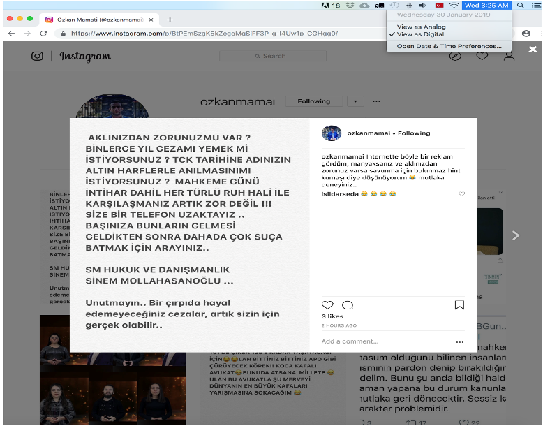543x426 pixels.
Task: Select the Özkan Mamati Instagram tab
Action: [x=99, y=20]
